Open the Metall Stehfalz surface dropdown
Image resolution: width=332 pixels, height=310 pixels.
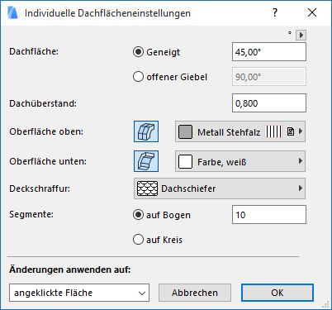click(x=240, y=131)
